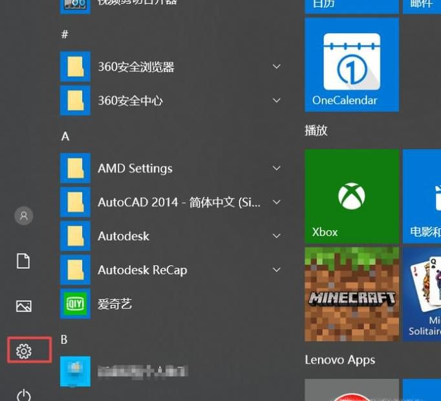
Task: Open the OneCalendar tile
Action: [x=352, y=65]
